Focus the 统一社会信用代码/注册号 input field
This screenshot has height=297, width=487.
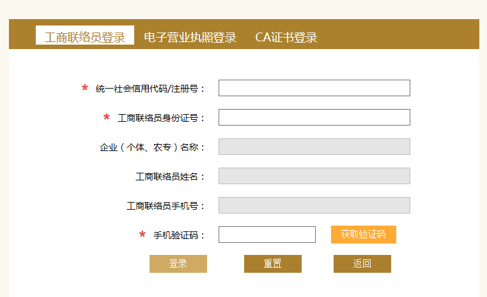point(314,88)
